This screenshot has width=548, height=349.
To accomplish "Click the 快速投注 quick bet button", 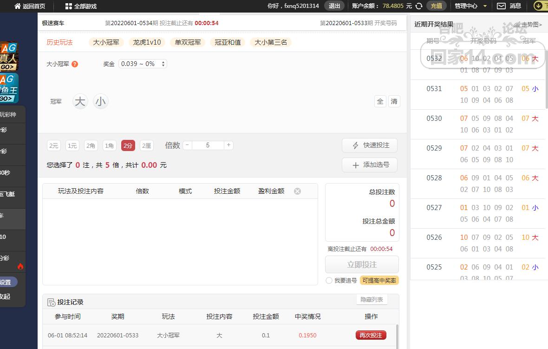I will (370, 145).
